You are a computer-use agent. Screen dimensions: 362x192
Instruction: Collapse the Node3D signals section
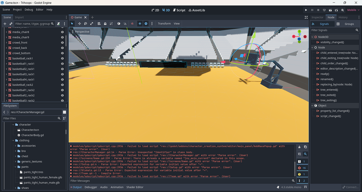[x=312, y=37]
